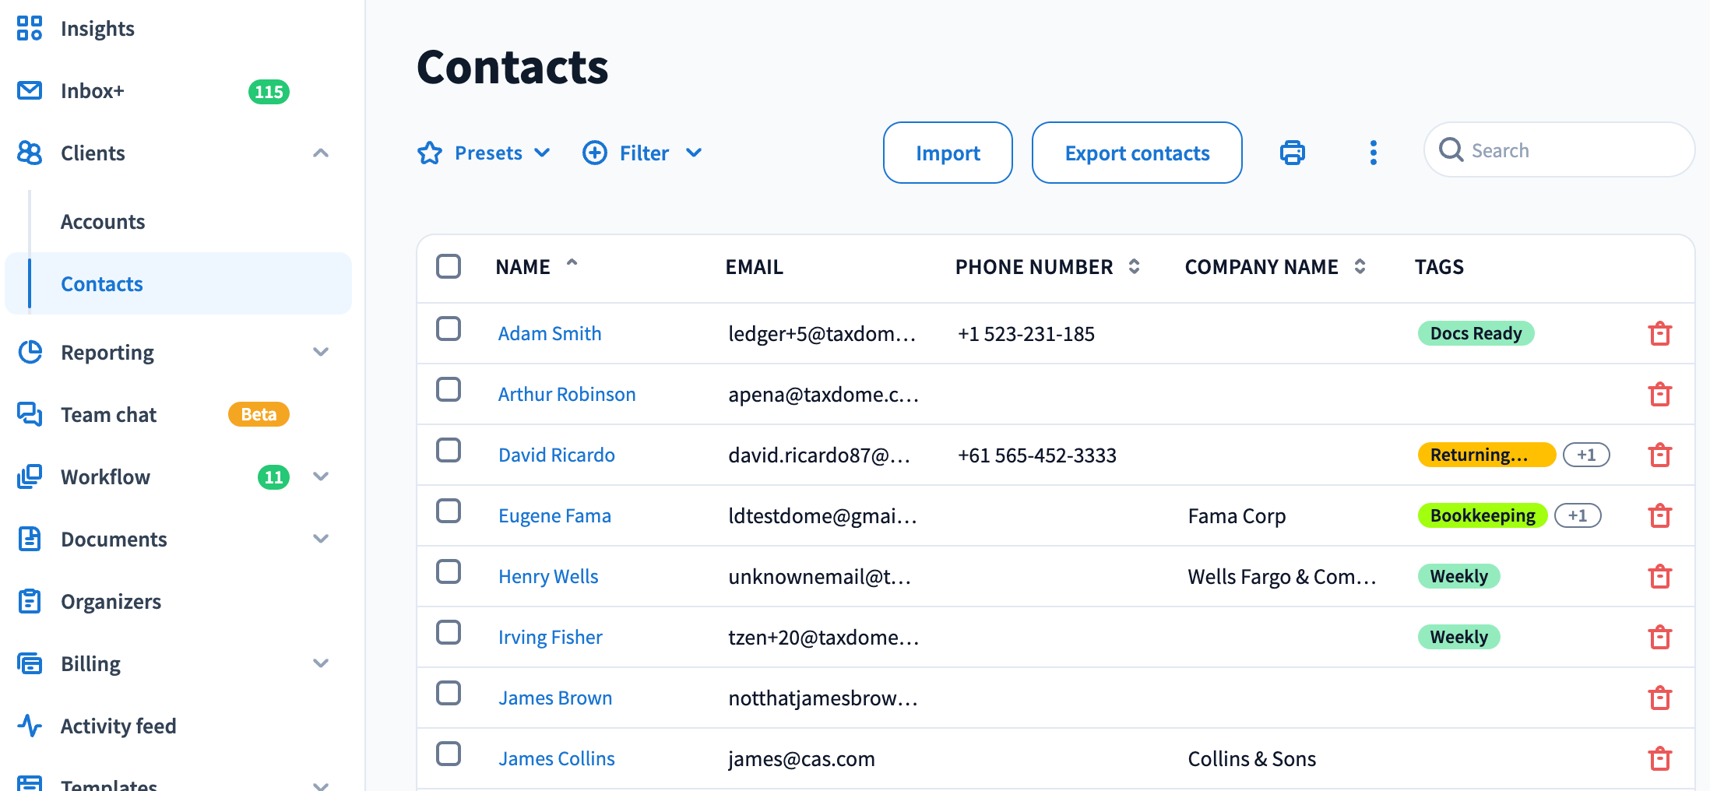Expand the Reporting section in sidebar

(x=320, y=352)
